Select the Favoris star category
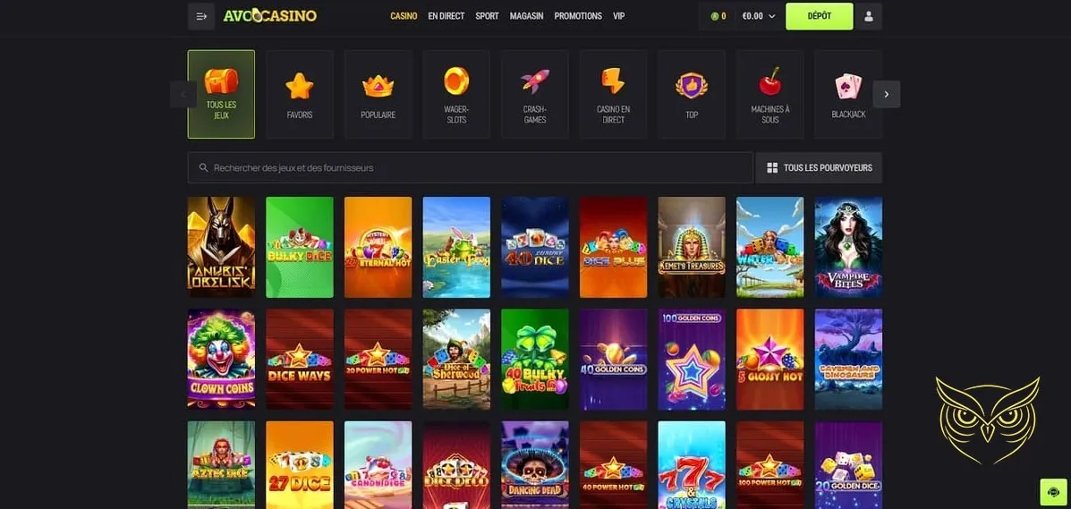 coord(299,94)
